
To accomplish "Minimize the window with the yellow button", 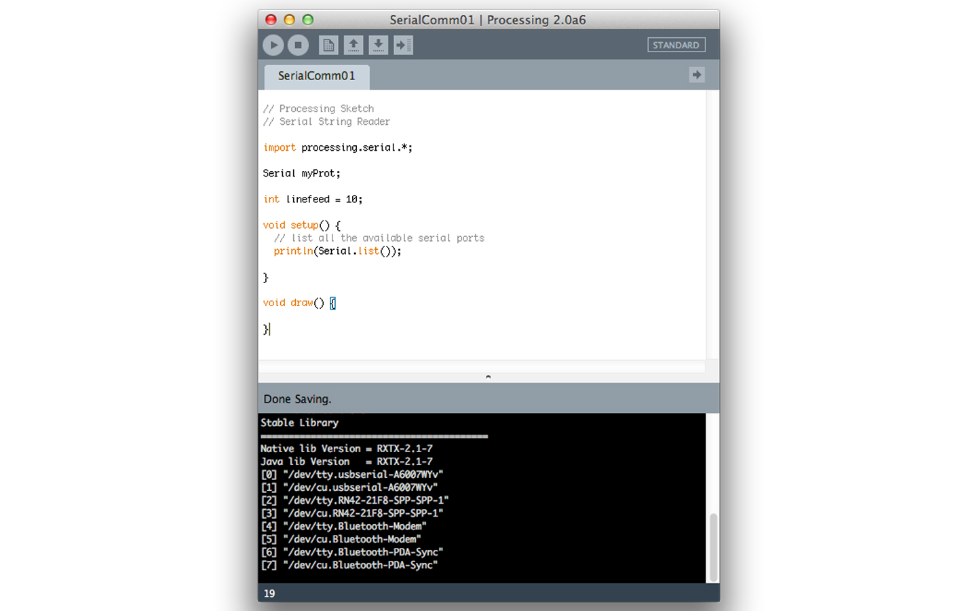I will 289,20.
